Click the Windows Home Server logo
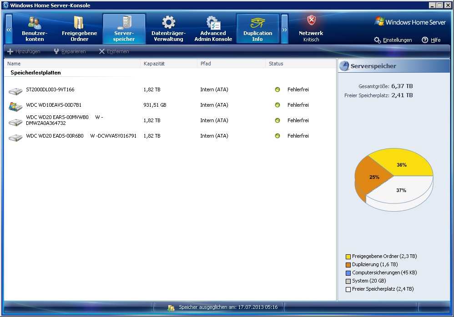This screenshot has width=454, height=317. point(410,22)
